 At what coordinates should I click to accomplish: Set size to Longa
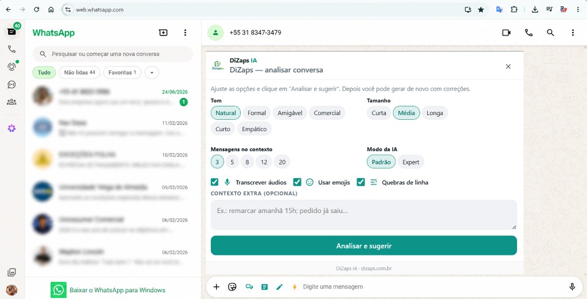(x=435, y=113)
